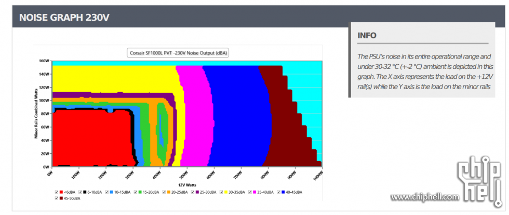This screenshot has width=509, height=215.
Task: Click the '300W' x-axis tick label
Action: 129,175
